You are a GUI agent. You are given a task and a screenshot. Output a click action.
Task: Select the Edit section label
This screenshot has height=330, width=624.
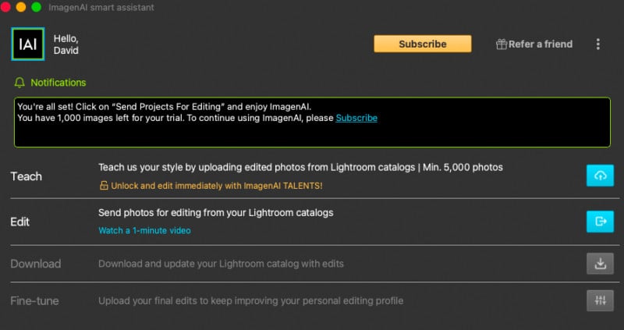click(20, 222)
